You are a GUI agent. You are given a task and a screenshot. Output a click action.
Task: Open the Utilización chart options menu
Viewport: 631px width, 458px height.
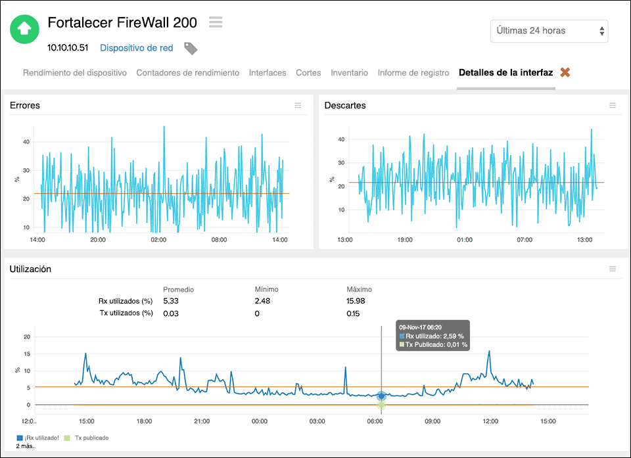click(x=613, y=269)
